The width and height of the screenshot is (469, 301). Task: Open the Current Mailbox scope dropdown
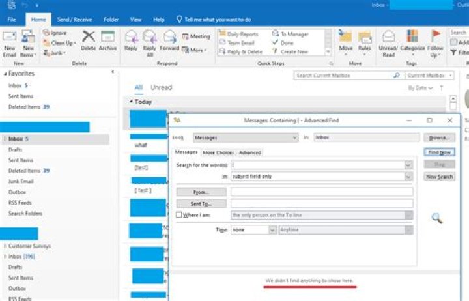pyautogui.click(x=429, y=76)
